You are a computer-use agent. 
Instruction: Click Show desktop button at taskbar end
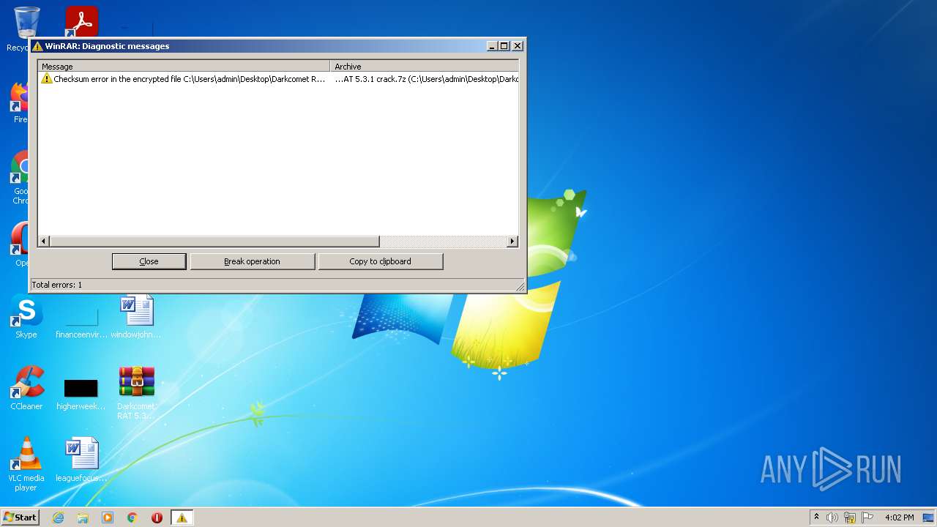pos(928,517)
